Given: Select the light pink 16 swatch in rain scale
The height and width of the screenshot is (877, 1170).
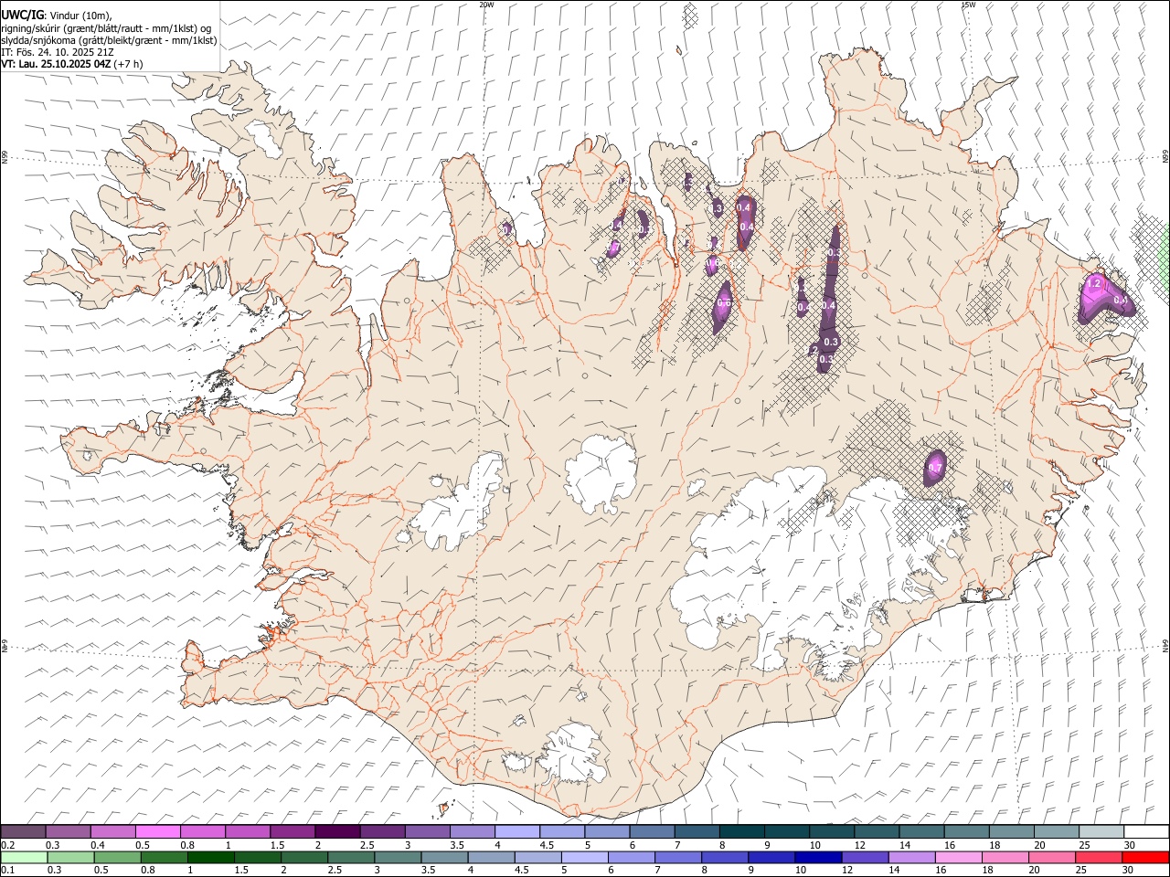Looking at the screenshot, I should point(959,857).
